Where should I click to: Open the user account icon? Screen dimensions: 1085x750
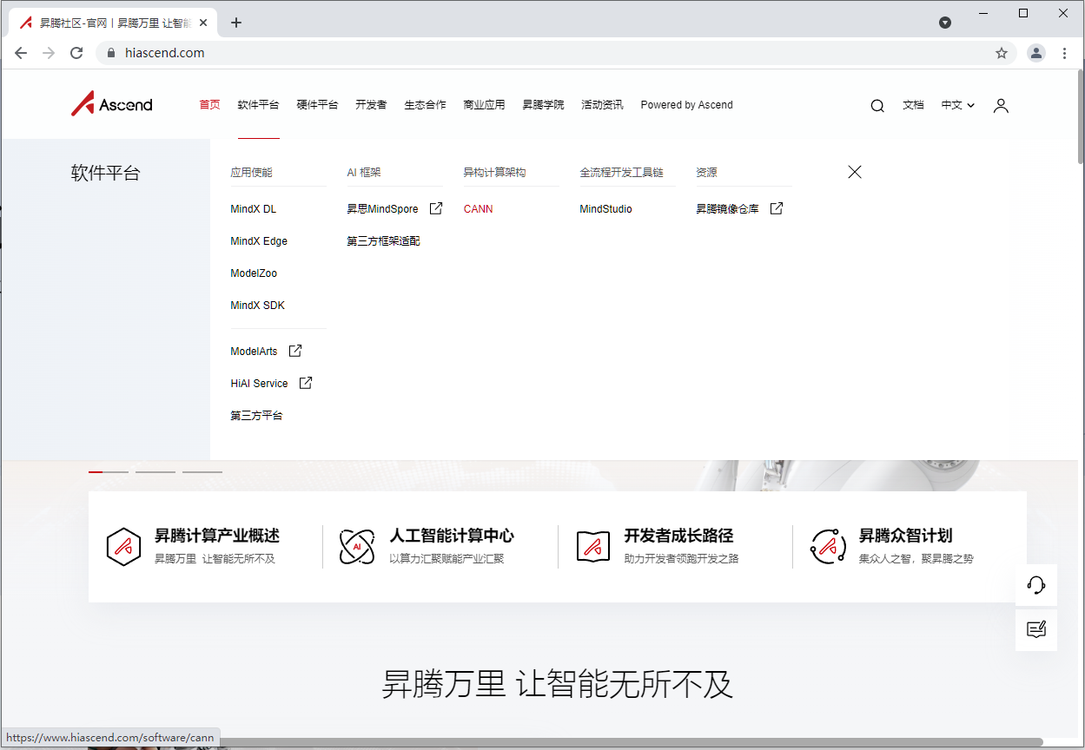point(1001,106)
